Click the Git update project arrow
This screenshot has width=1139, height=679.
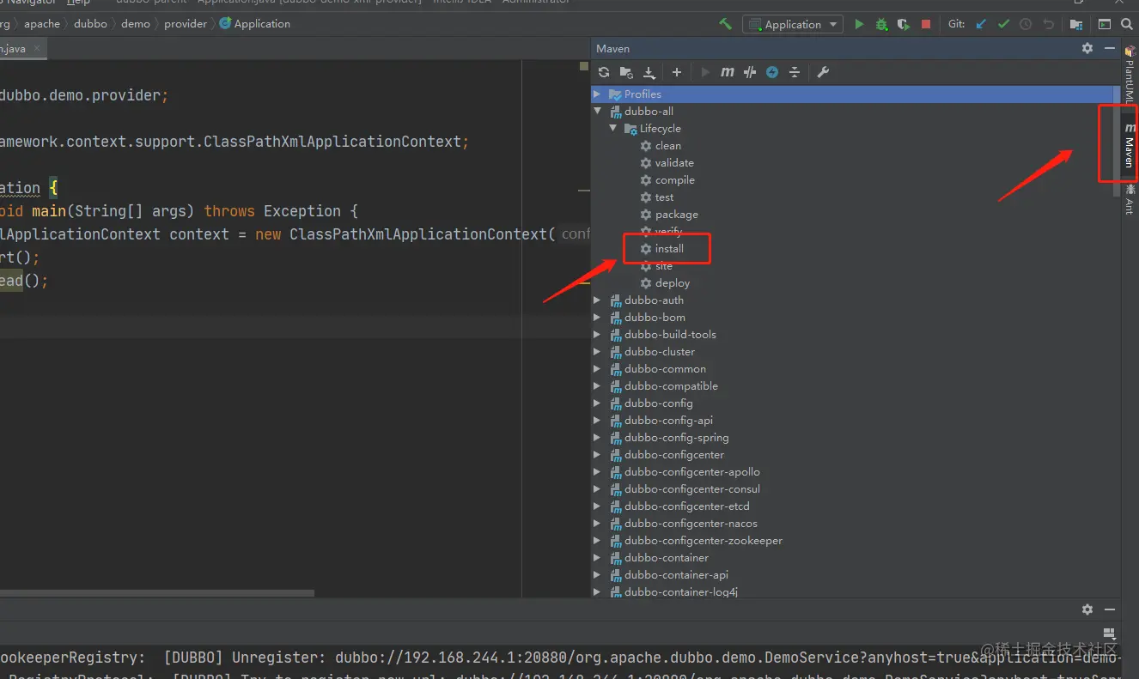[x=981, y=24]
